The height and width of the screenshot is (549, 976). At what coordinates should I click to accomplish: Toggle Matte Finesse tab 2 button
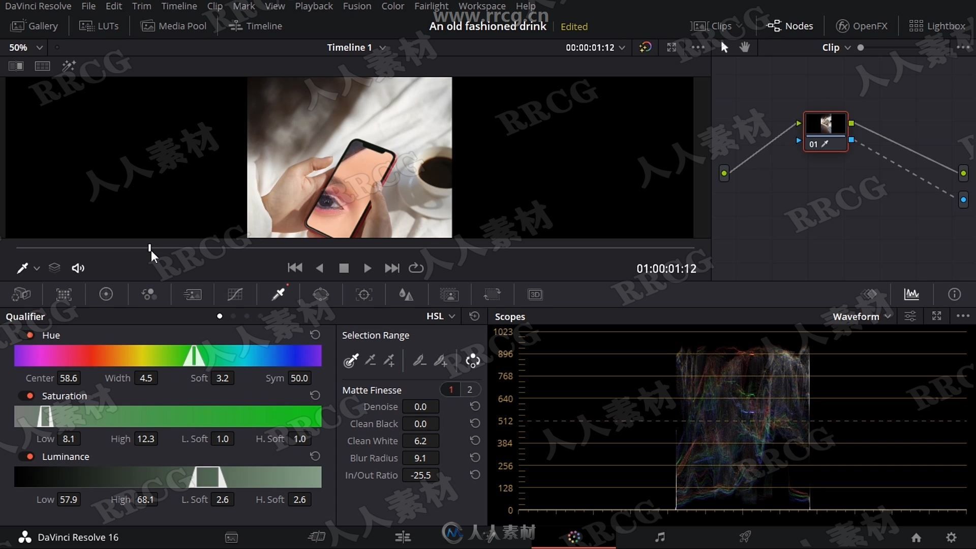(x=469, y=389)
